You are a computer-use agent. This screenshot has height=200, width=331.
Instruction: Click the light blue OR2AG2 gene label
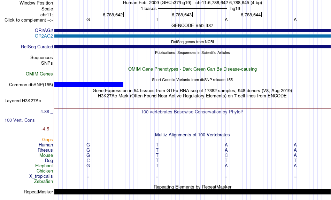pyautogui.click(x=44, y=36)
